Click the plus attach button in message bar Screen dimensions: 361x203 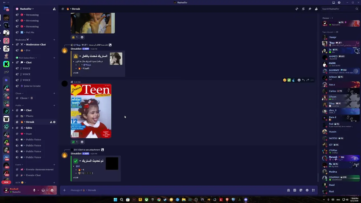tap(64, 190)
